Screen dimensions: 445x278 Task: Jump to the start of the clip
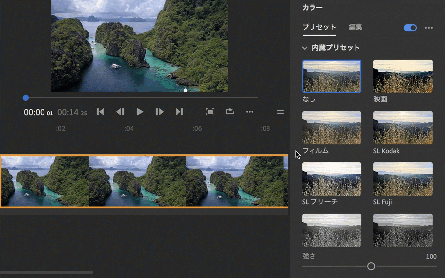100,112
